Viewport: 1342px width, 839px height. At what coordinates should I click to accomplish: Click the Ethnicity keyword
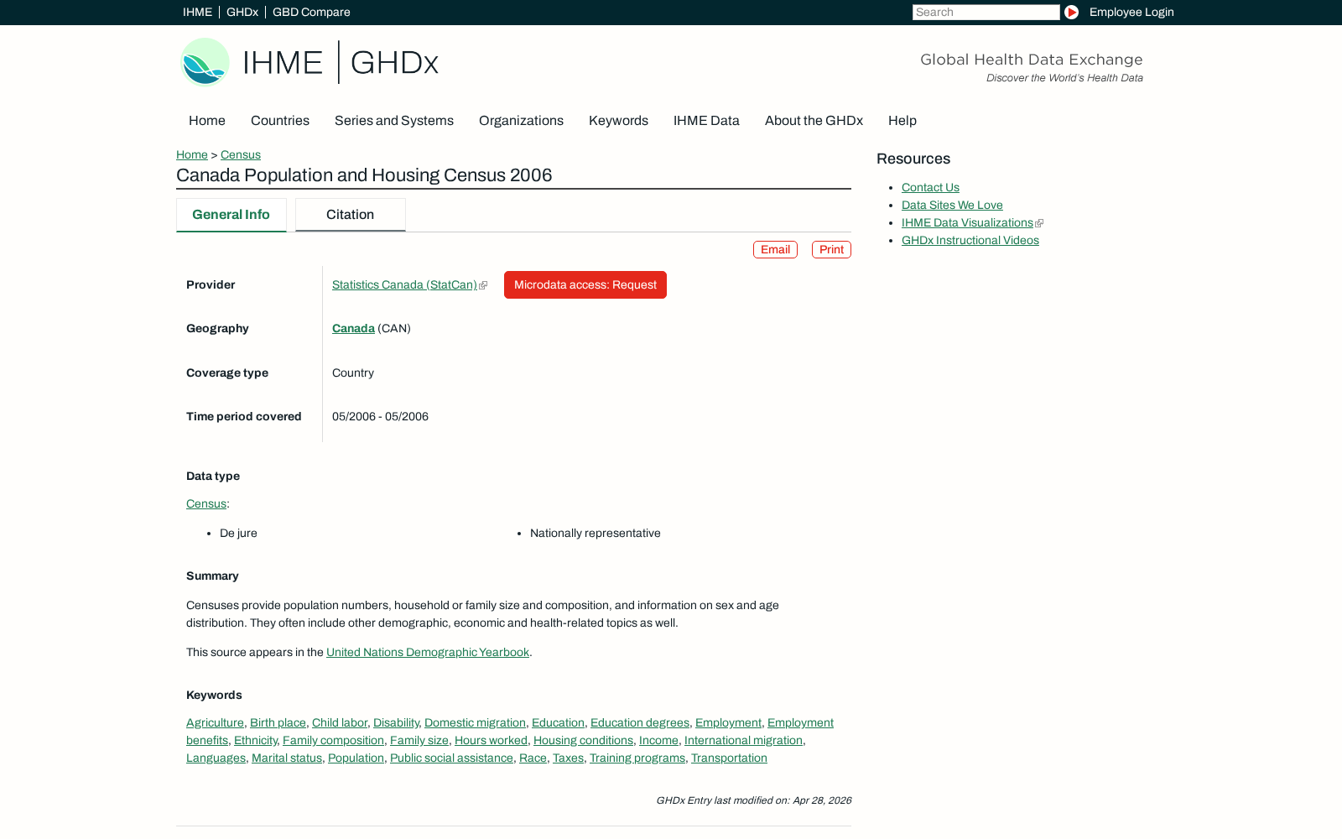tap(256, 740)
